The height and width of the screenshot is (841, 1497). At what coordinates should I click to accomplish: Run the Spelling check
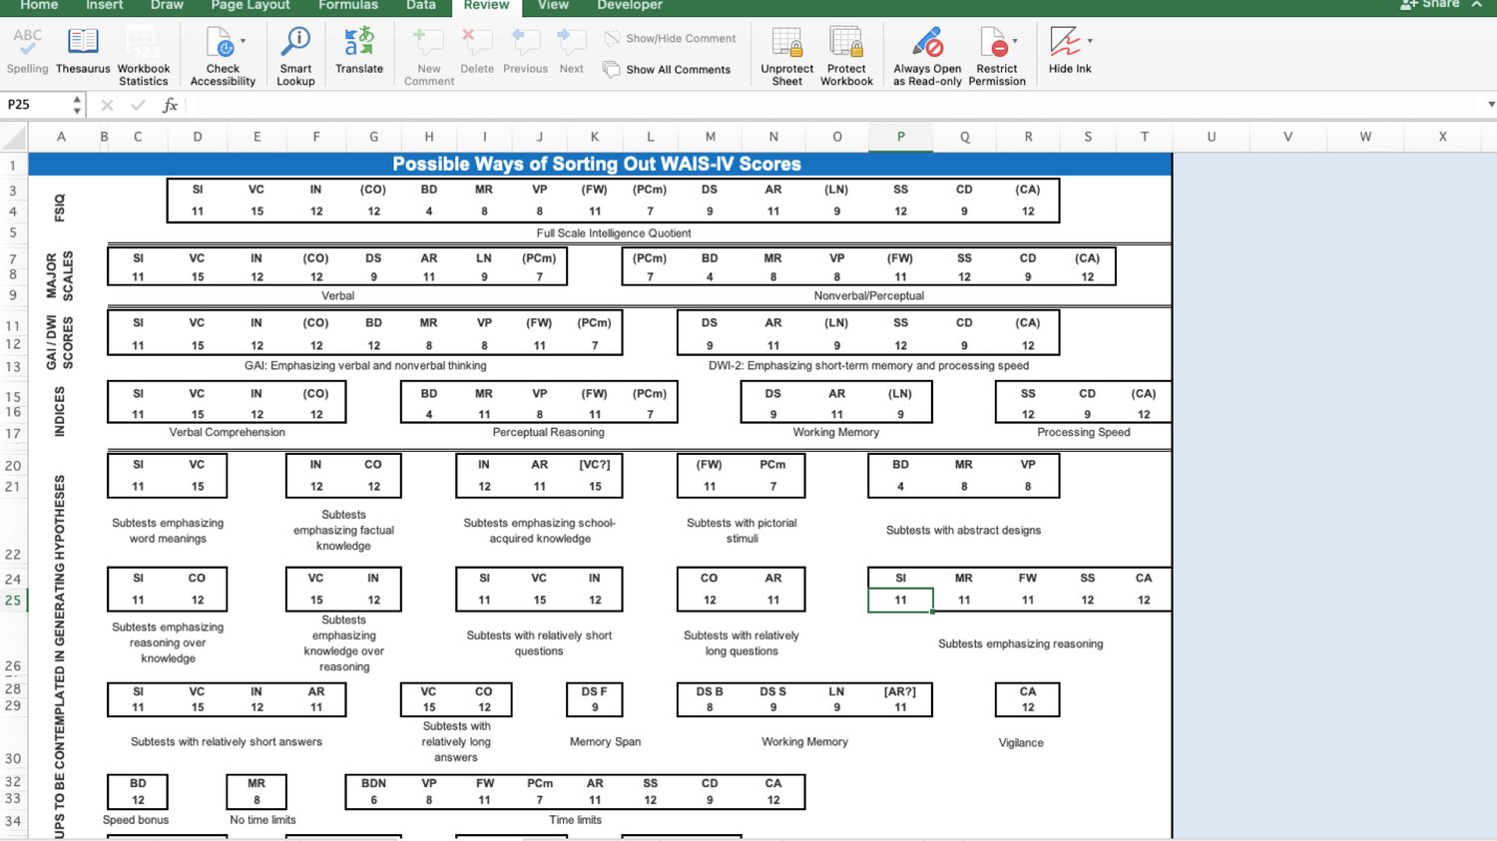27,51
